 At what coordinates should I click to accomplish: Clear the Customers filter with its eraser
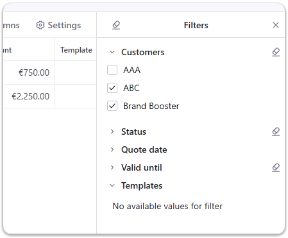276,52
